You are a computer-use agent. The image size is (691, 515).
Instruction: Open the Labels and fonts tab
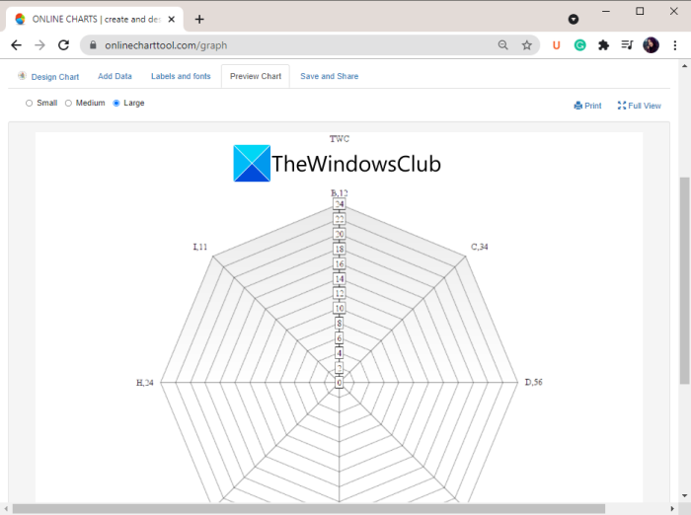click(x=181, y=76)
